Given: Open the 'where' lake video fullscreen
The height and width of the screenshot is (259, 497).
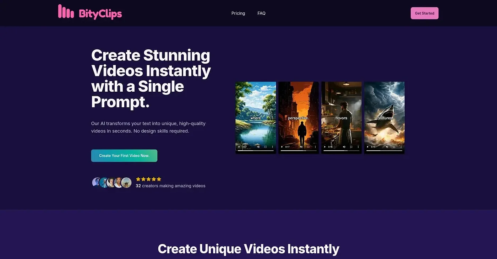Looking at the screenshot, I should (265, 147).
